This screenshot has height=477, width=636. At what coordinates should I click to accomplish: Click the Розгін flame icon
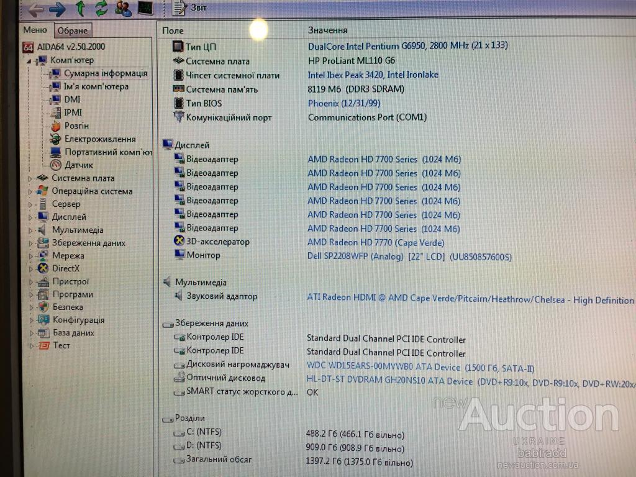coord(56,126)
